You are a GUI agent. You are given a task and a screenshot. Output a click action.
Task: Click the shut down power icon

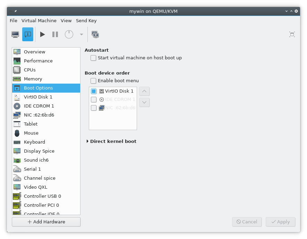point(69,34)
